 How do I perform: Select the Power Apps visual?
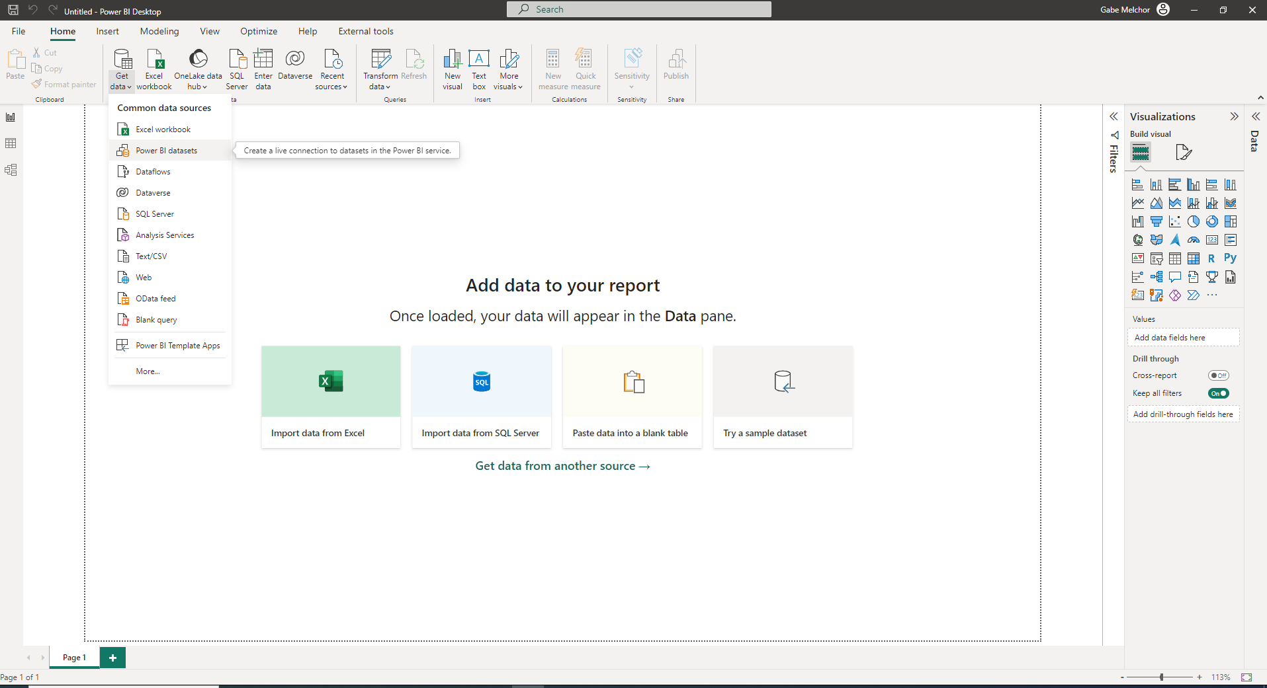coord(1174,295)
